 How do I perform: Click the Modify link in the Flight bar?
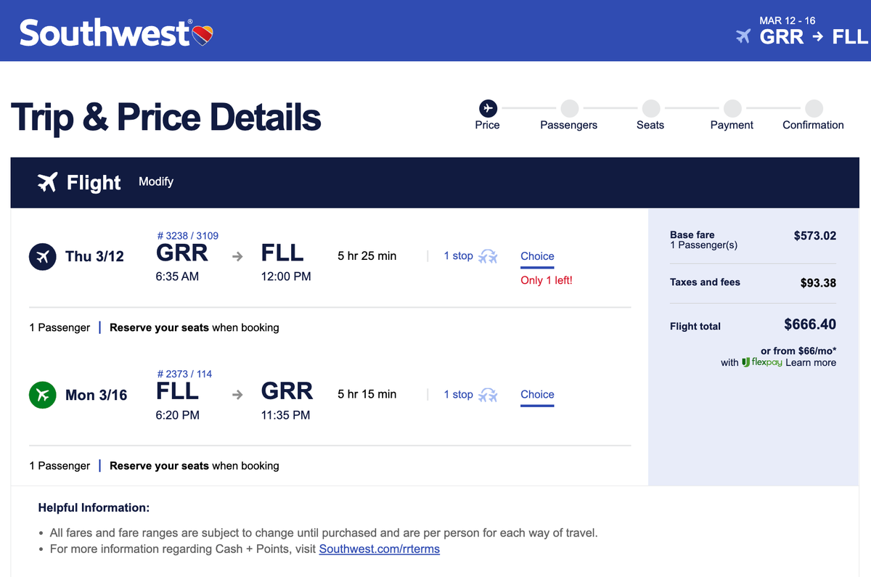[x=155, y=182]
